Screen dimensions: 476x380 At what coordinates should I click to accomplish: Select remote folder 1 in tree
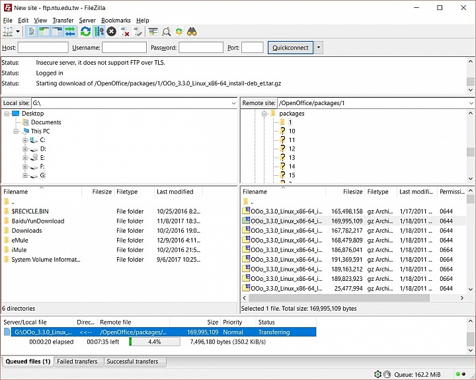click(x=290, y=122)
